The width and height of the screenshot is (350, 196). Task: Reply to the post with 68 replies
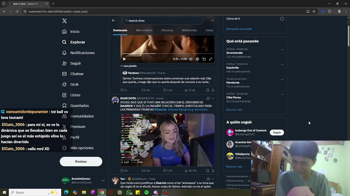pyautogui.click(x=124, y=171)
